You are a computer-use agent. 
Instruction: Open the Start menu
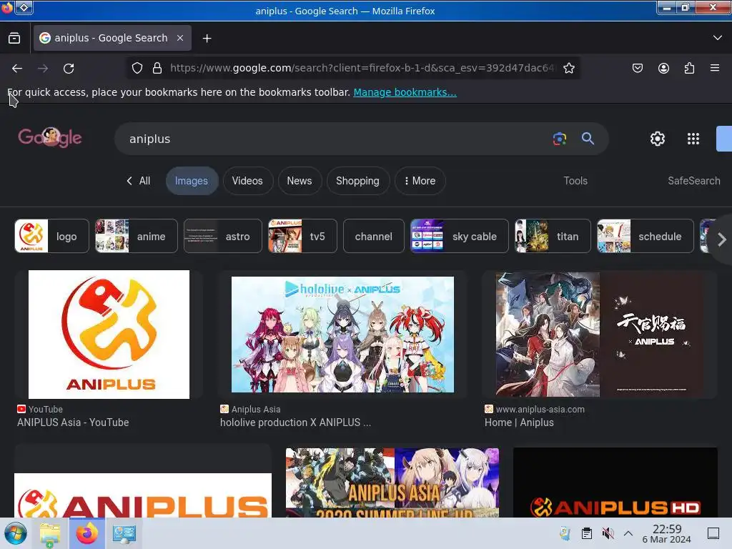coord(16,533)
